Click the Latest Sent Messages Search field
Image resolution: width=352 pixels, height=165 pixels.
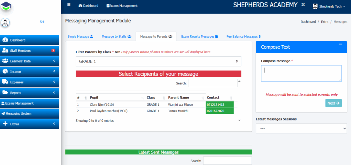228,161
